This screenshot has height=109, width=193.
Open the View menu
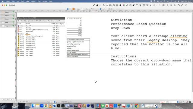click(x=39, y=1)
